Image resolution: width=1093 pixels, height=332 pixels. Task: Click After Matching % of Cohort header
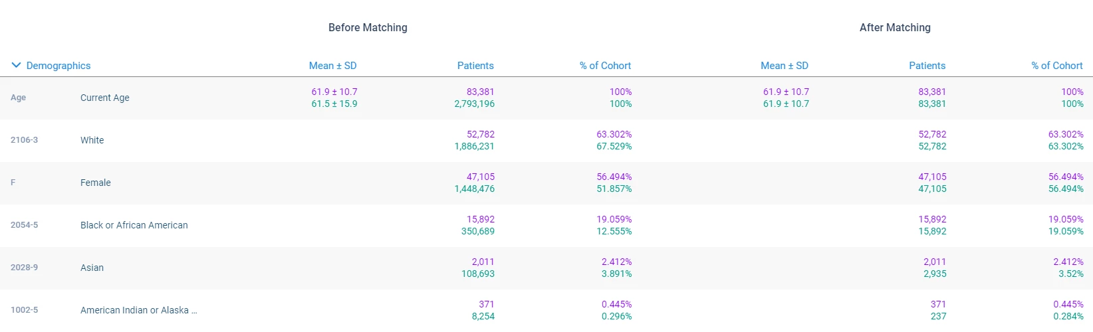pyautogui.click(x=1057, y=66)
